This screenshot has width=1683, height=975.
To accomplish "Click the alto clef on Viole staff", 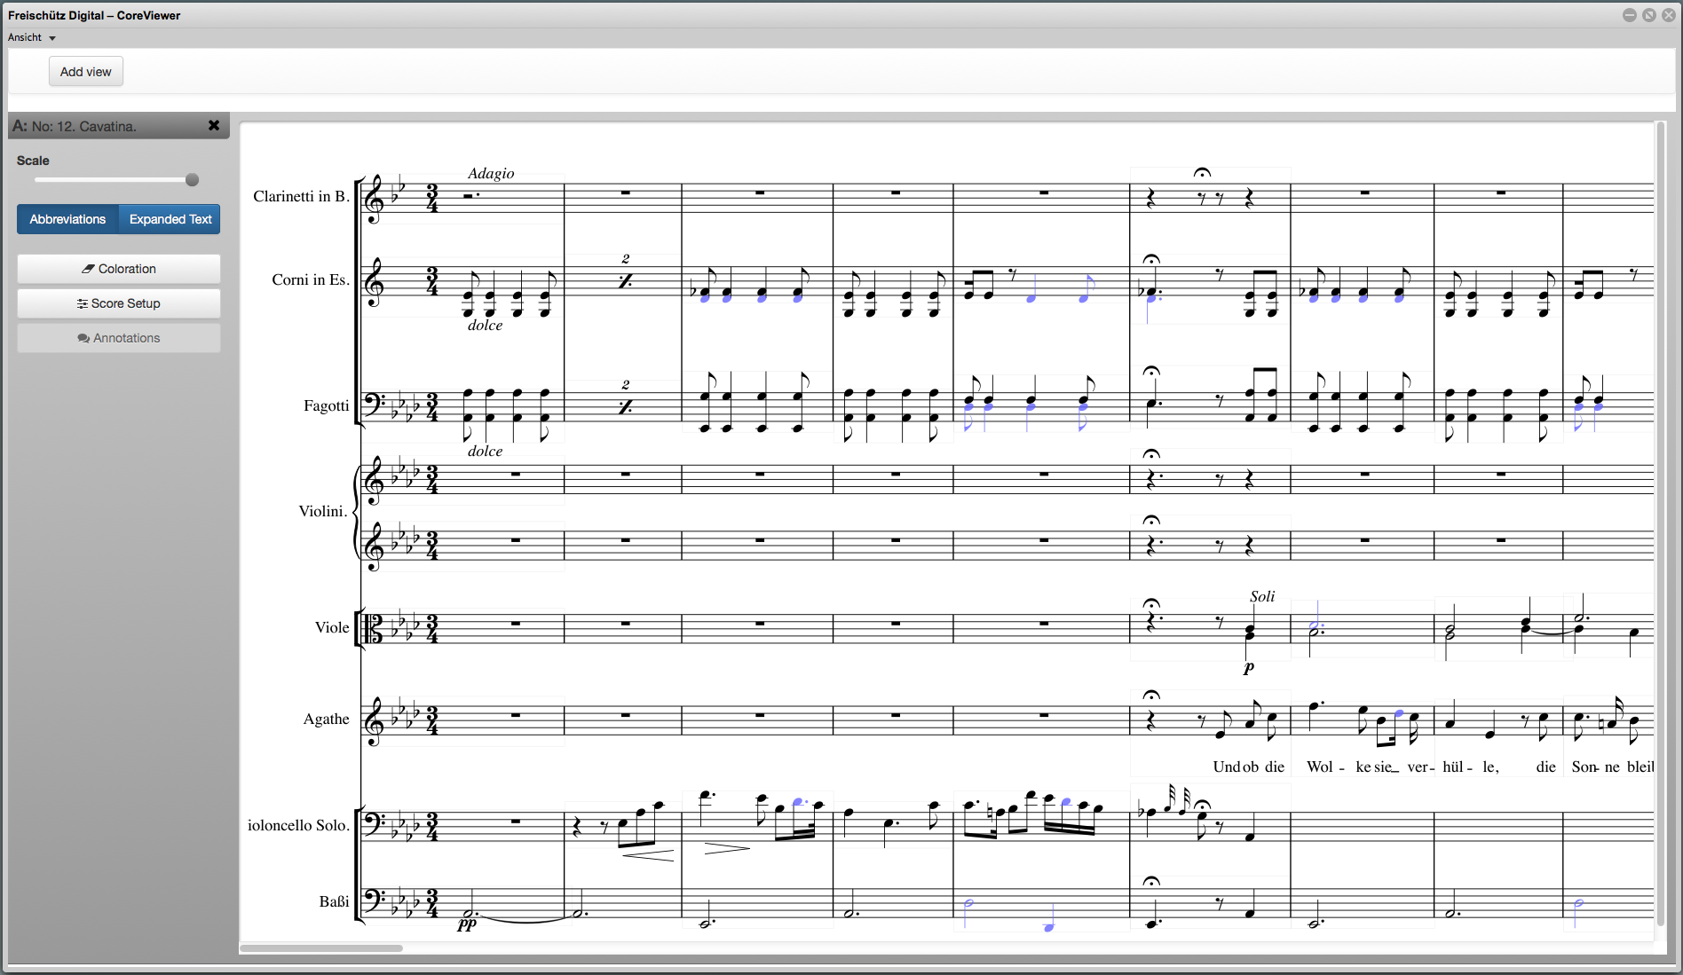I will 375,628.
